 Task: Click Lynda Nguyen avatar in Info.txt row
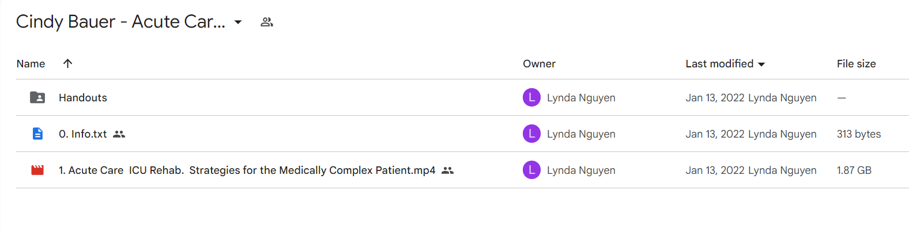click(531, 134)
